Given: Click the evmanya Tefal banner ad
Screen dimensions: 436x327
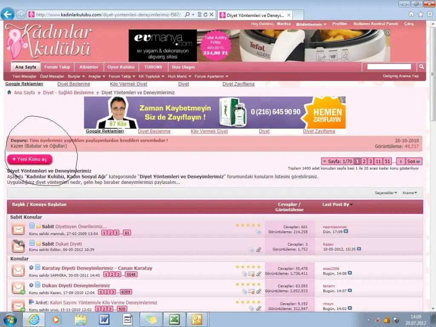Looking at the screenshot, I should [259, 46].
